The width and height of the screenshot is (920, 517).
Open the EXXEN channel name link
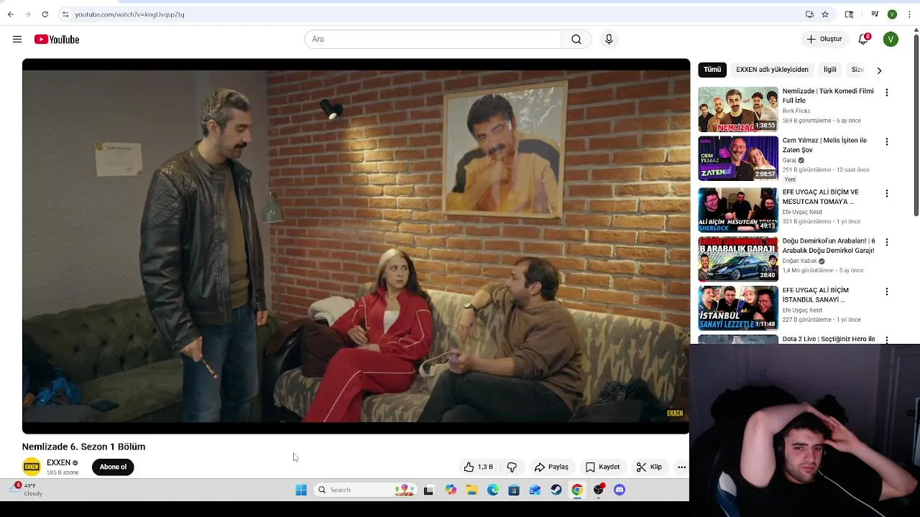(58, 462)
